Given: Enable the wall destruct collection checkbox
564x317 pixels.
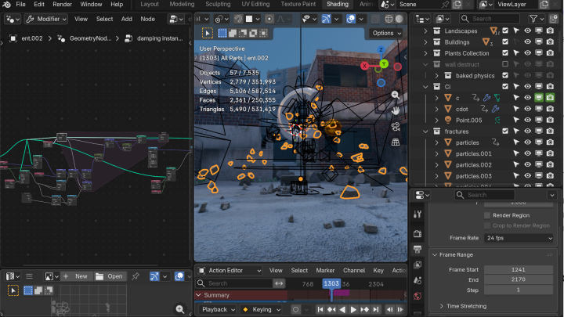Looking at the screenshot, I should (x=505, y=64).
